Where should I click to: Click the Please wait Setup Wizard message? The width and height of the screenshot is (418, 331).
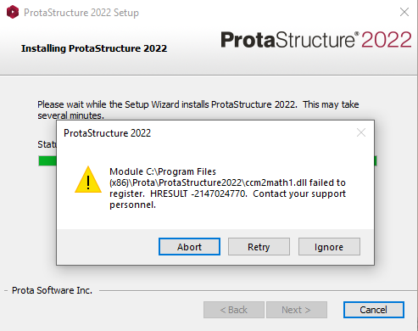[x=198, y=109]
